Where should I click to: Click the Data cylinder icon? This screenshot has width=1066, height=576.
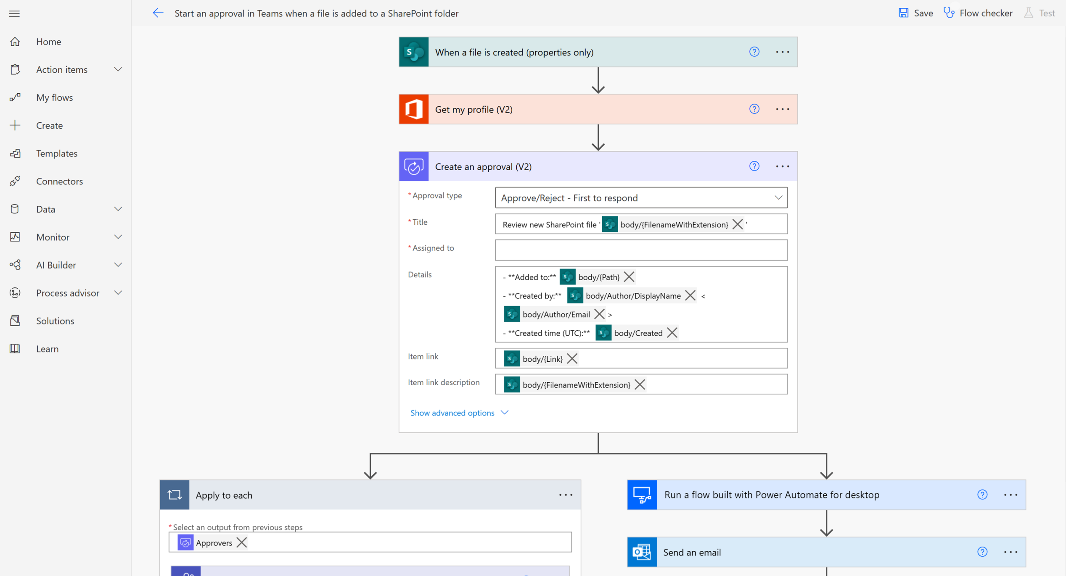click(15, 209)
